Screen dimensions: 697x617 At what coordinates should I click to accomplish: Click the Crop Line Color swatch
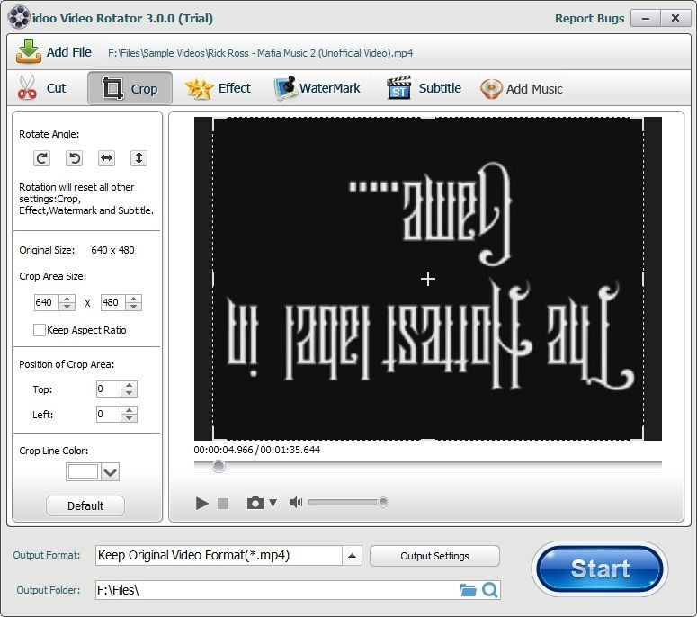click(x=83, y=471)
